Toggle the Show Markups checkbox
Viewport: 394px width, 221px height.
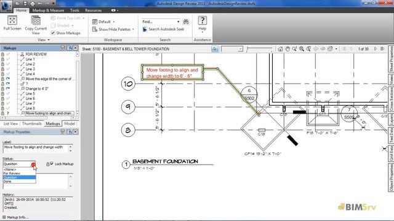point(53,33)
